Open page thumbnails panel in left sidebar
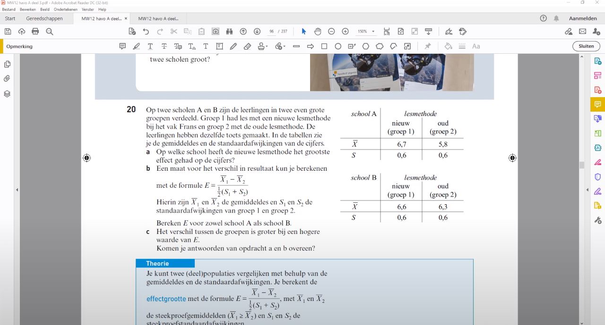The width and height of the screenshot is (605, 325). point(7,64)
